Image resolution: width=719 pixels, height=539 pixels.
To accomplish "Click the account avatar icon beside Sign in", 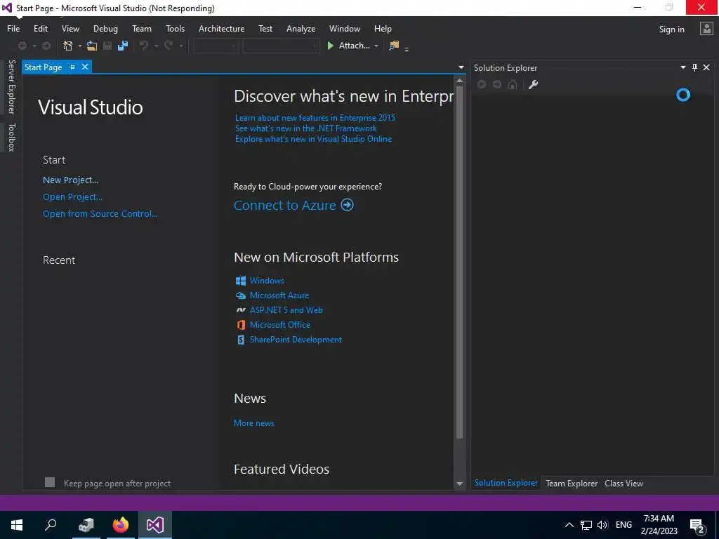I will pyautogui.click(x=706, y=29).
